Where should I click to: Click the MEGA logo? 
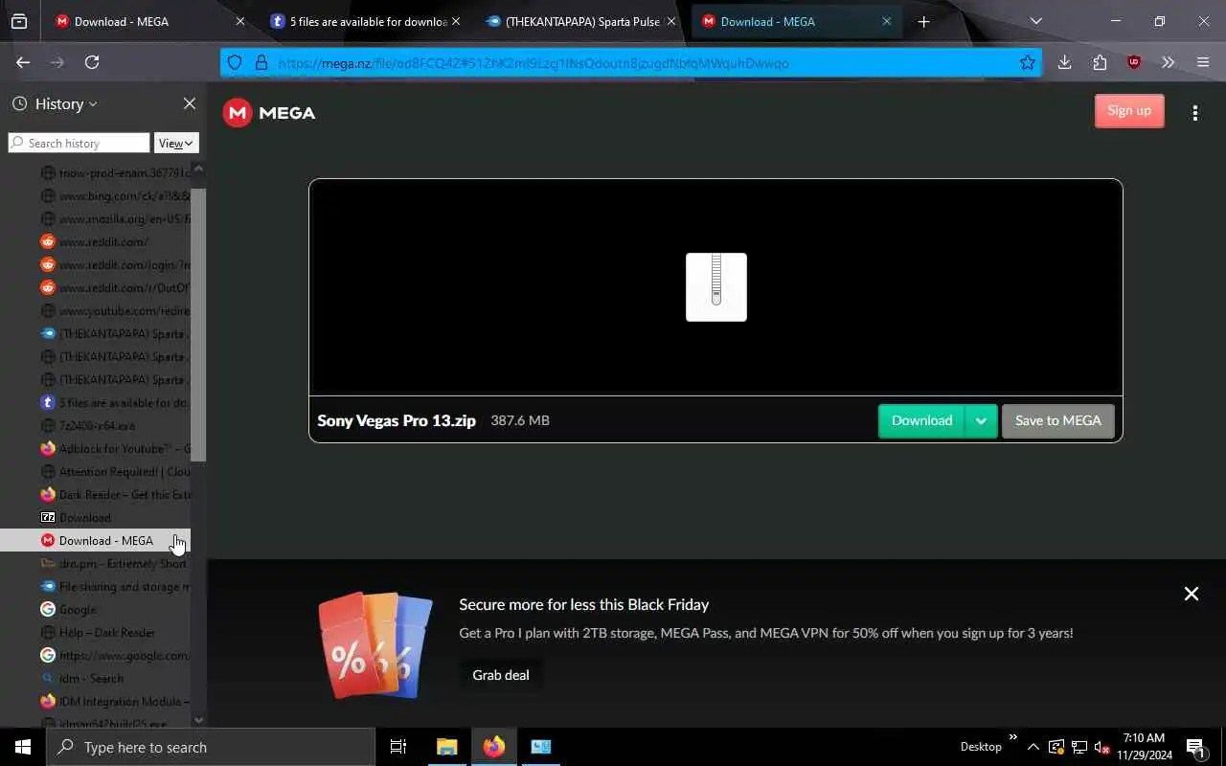tap(269, 113)
